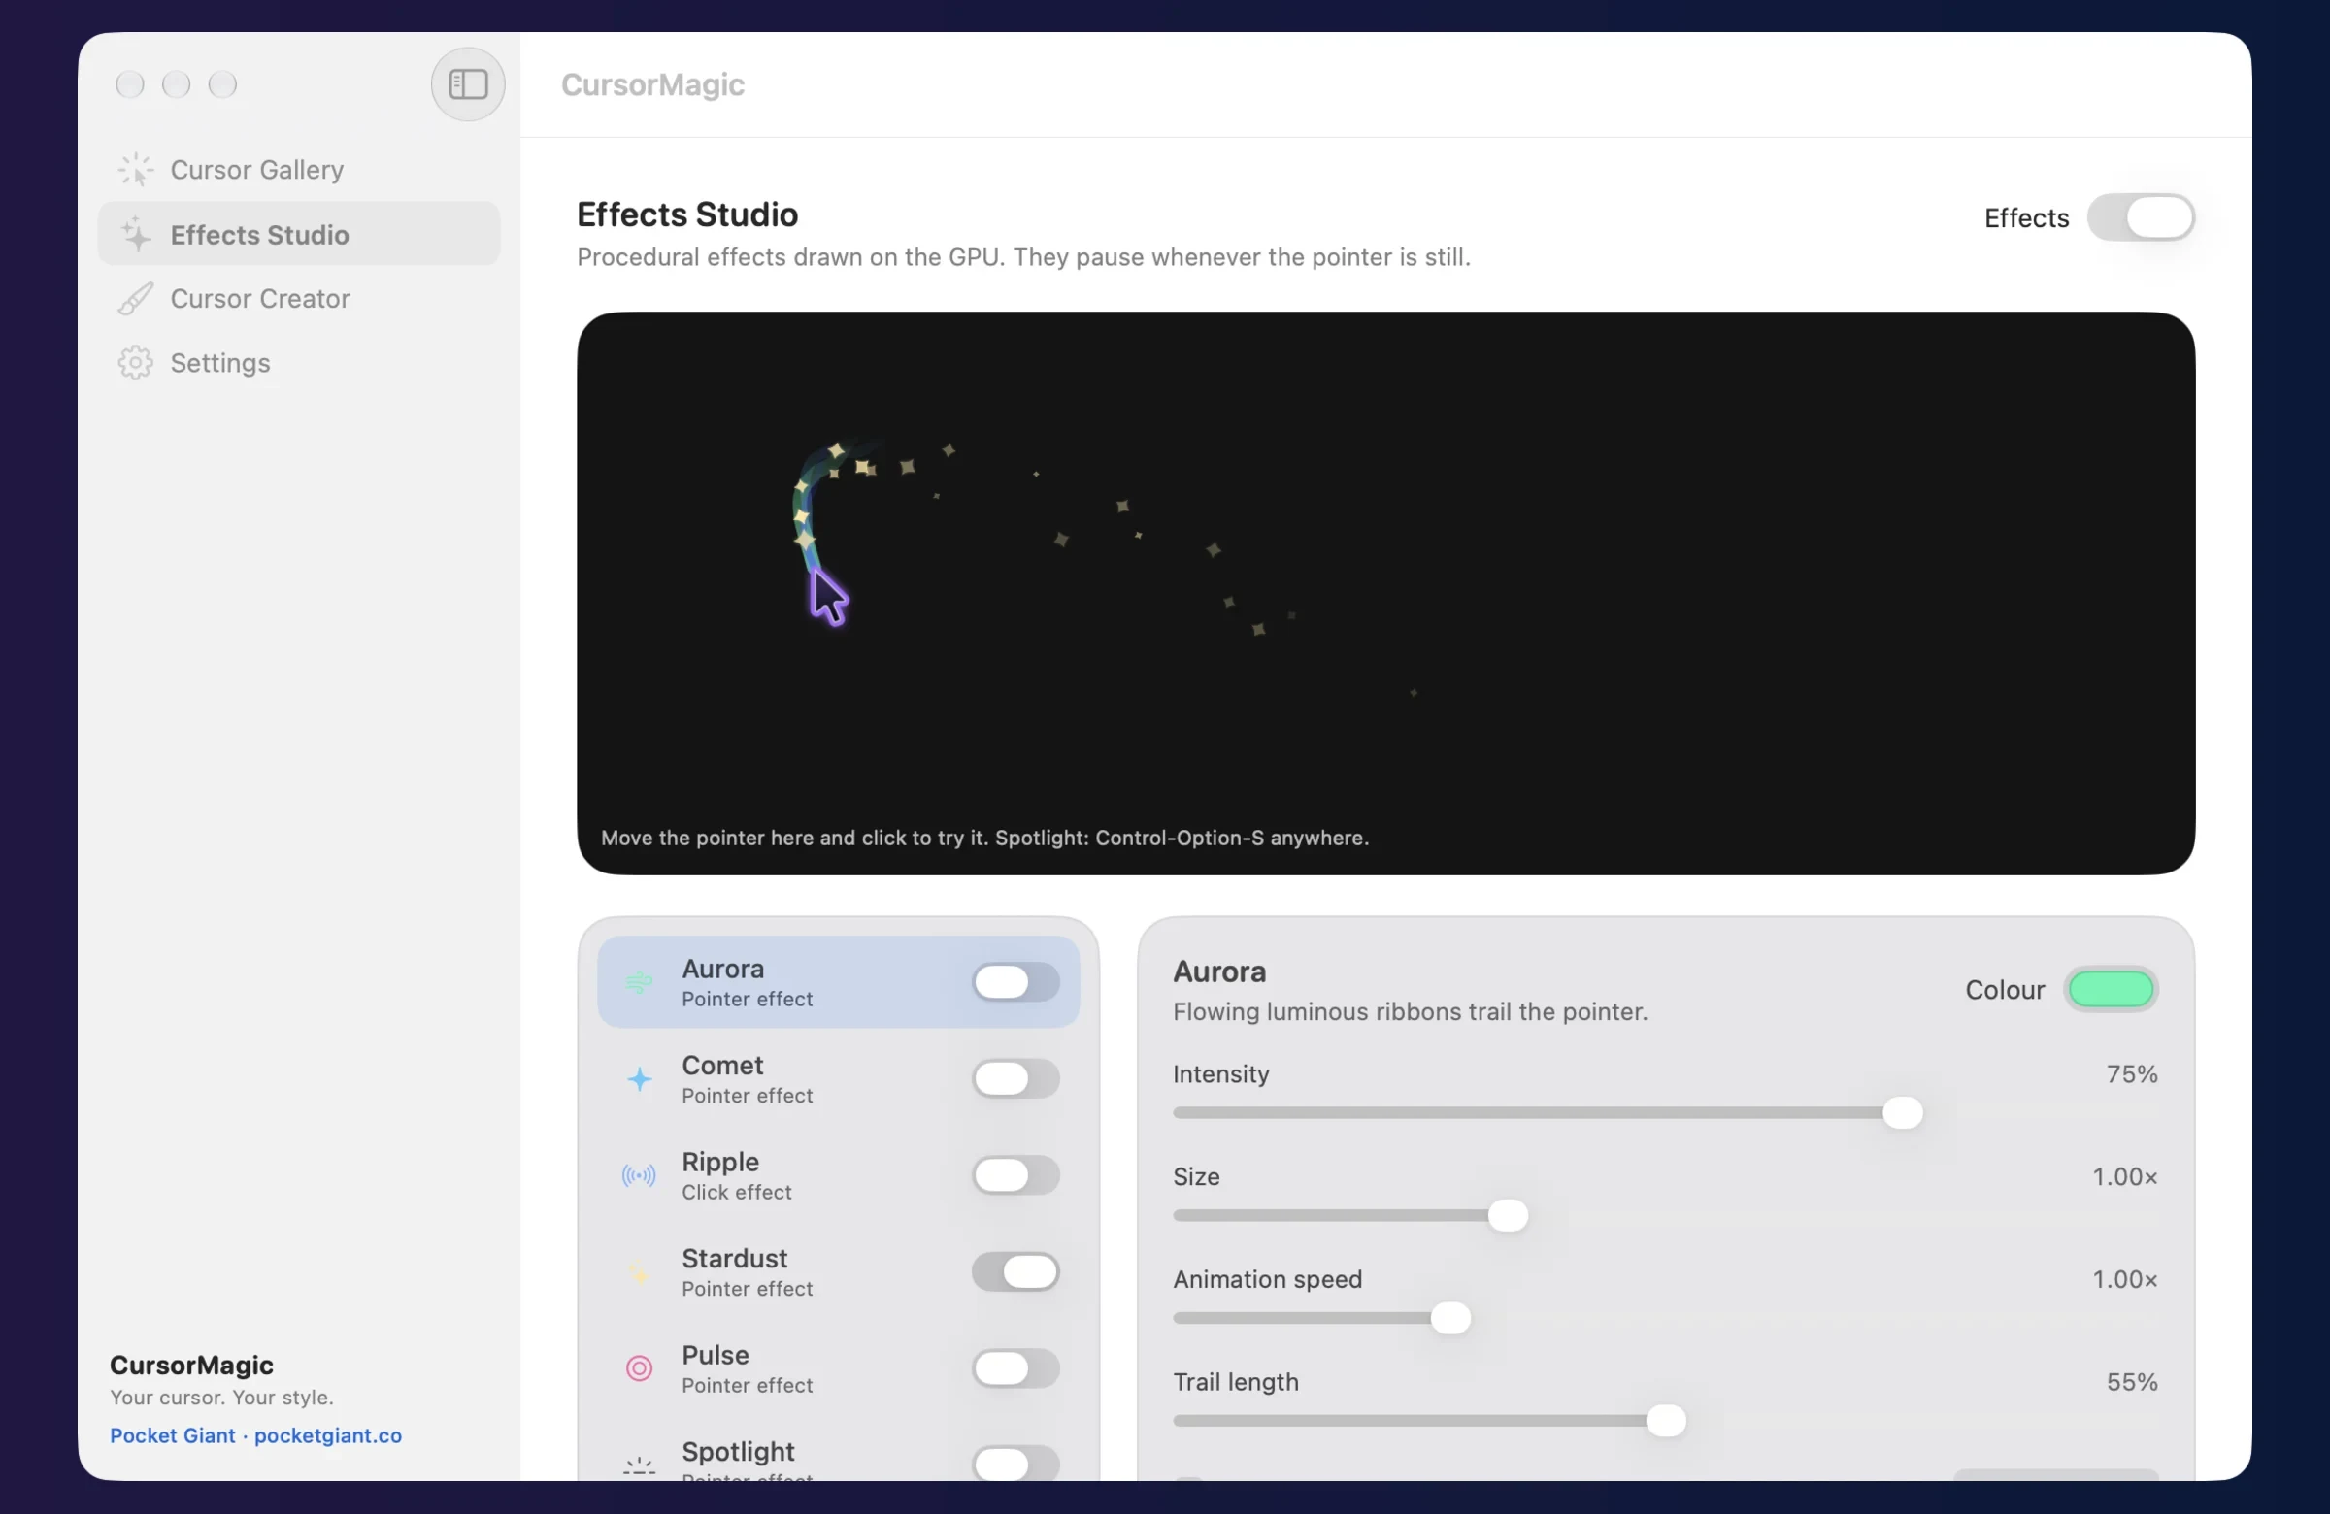The width and height of the screenshot is (2330, 1514).
Task: Enable the Spotlight effect switch
Action: pos(1015,1464)
